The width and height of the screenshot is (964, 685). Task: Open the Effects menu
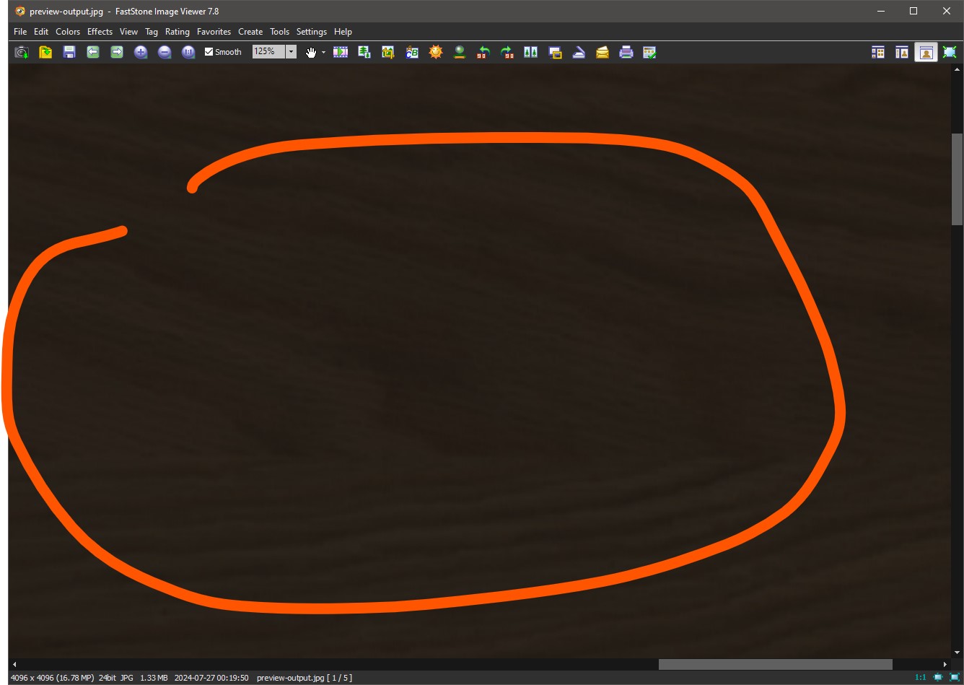[100, 32]
